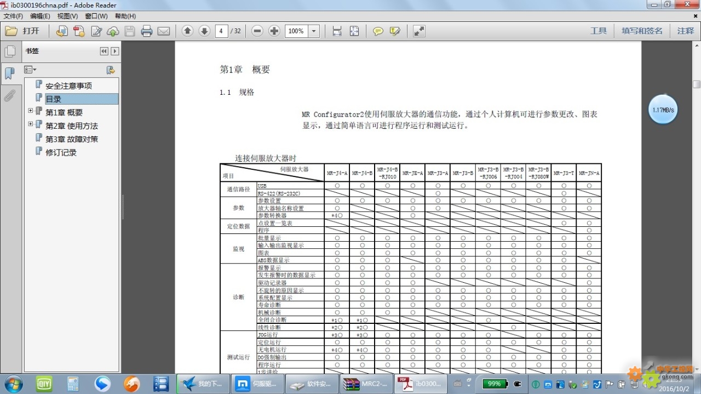Expand the 第2章 使用方法 bookmark
Image resolution: width=701 pixels, height=394 pixels.
(x=31, y=124)
